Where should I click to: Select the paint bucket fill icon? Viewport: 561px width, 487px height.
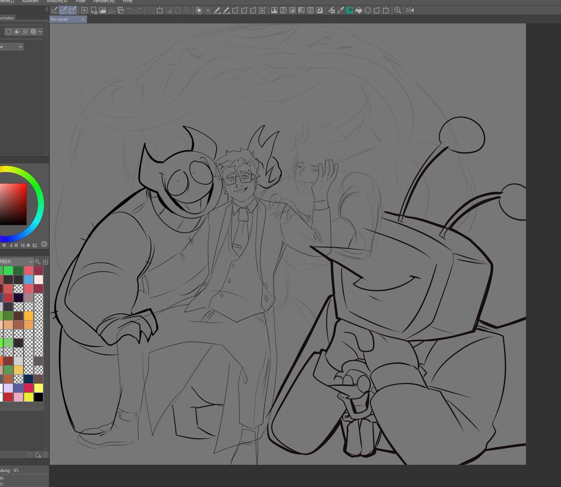359,10
